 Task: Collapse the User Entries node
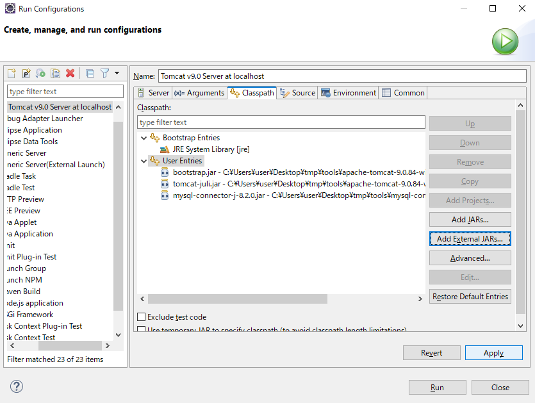(x=144, y=161)
